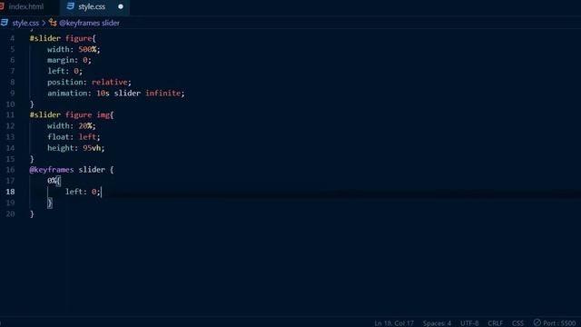Click 'left: 0;' on line 18

point(83,192)
